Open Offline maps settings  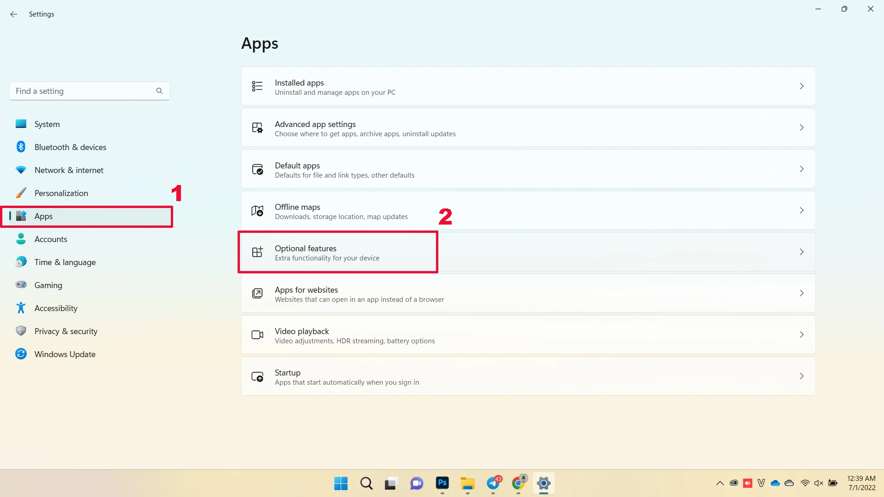[527, 211]
